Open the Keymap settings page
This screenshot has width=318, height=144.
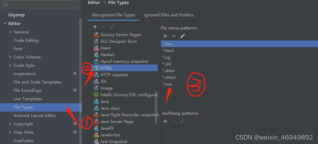[16, 15]
